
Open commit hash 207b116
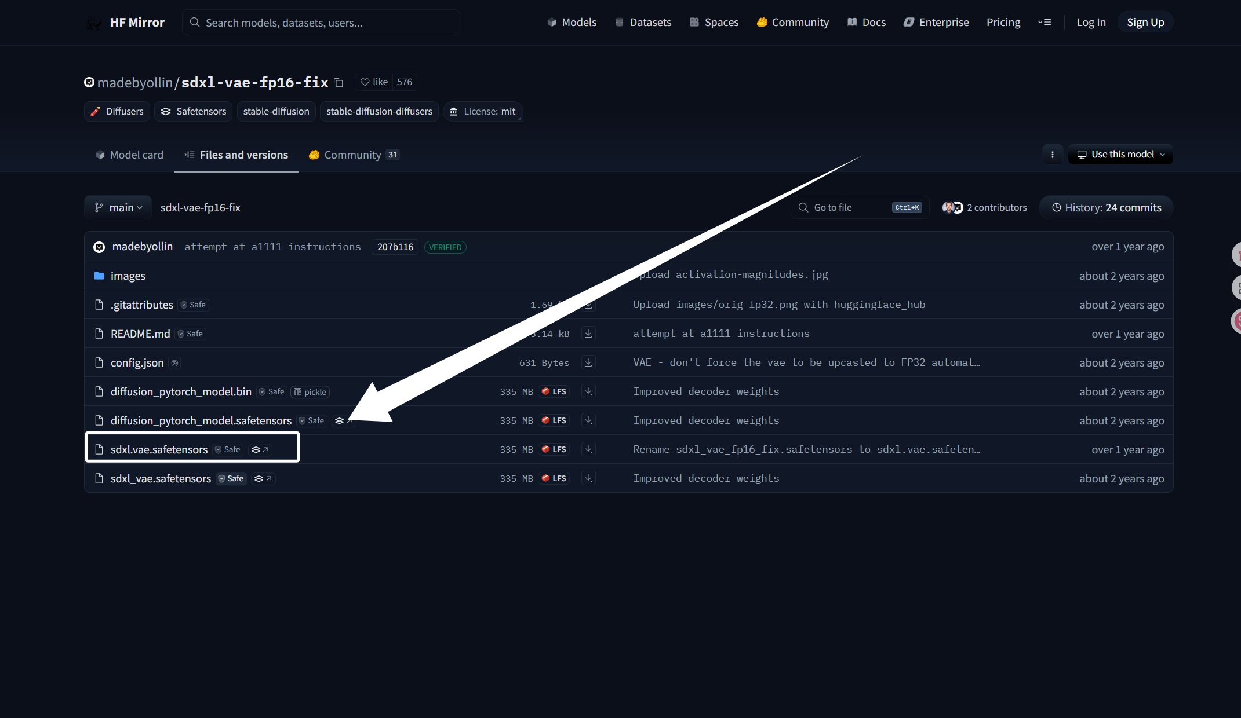tap(395, 247)
